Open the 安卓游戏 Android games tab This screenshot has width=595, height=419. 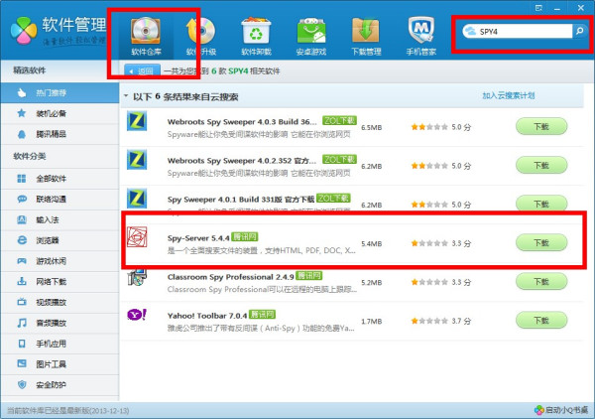tap(311, 36)
